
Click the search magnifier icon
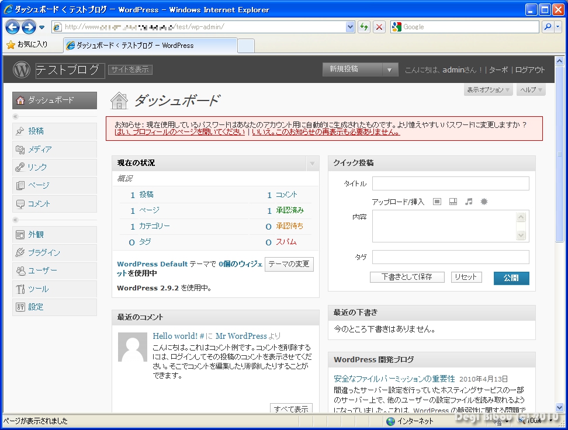tap(548, 26)
